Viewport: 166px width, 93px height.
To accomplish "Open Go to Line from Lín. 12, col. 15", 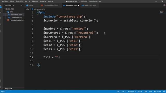I will click(x=121, y=91).
